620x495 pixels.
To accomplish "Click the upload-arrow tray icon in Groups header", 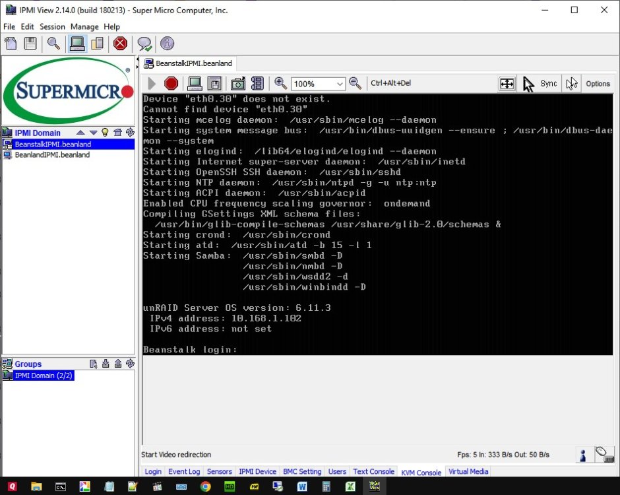I will 118,364.
